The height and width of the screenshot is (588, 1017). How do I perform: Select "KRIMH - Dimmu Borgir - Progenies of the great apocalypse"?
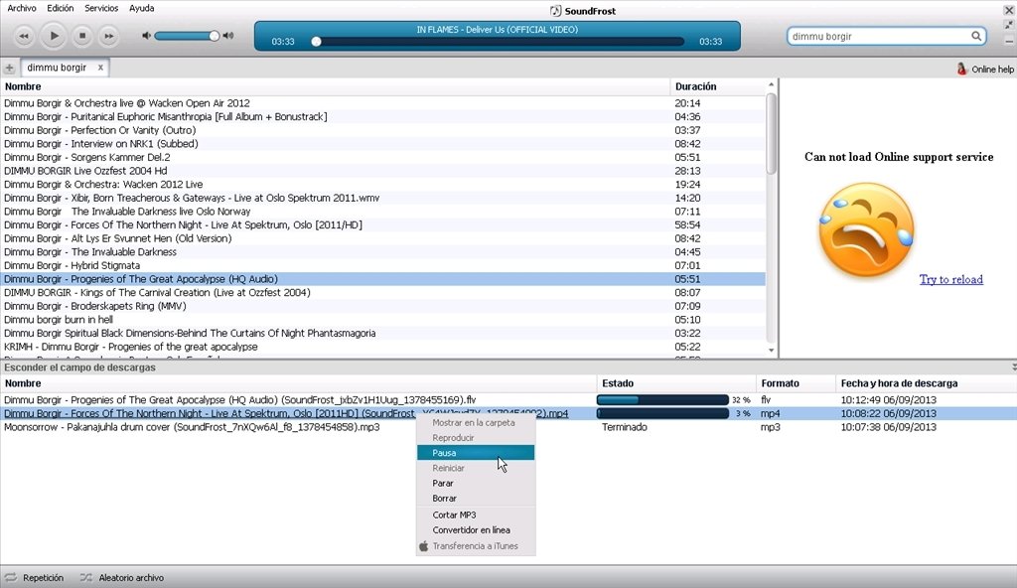tap(382, 348)
